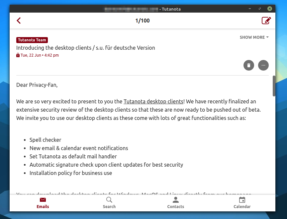The image size is (287, 219).
Task: Go to the Contacts tab
Action: 176,203
